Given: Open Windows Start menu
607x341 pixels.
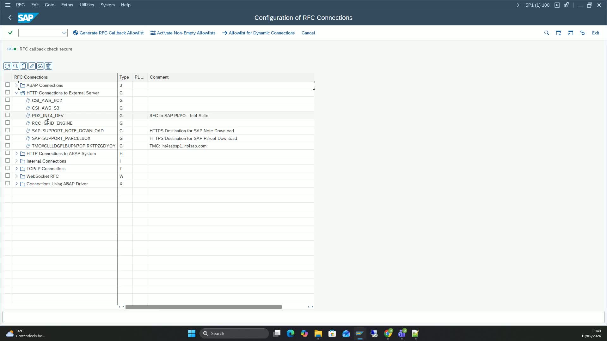Looking at the screenshot, I should point(192,333).
